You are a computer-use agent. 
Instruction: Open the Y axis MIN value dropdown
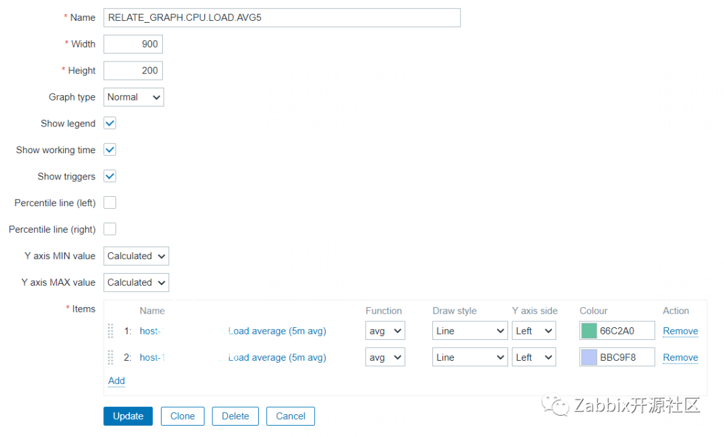point(136,256)
